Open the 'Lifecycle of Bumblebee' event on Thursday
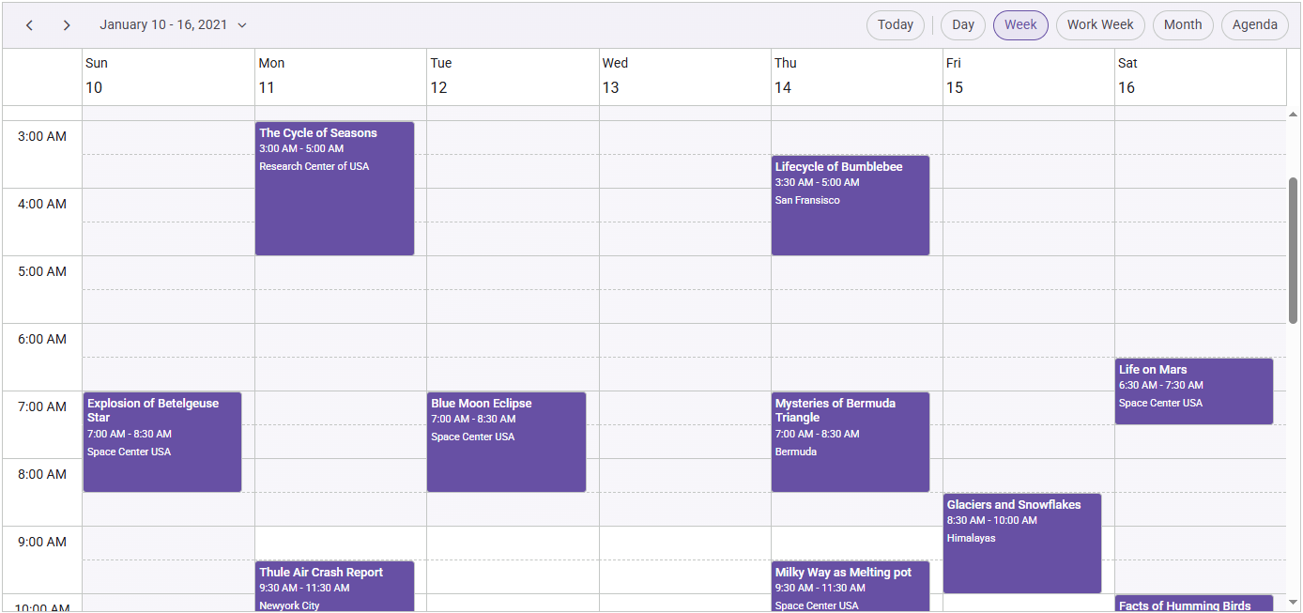This screenshot has width=1303, height=613. (x=850, y=205)
